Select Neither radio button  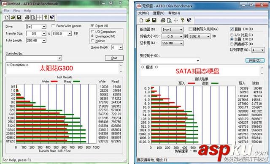[x=92, y=41]
